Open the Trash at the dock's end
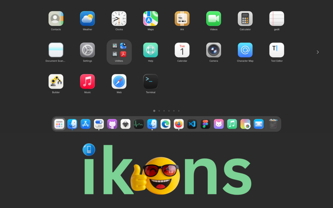The width and height of the screenshot is (333, 208). (x=273, y=124)
